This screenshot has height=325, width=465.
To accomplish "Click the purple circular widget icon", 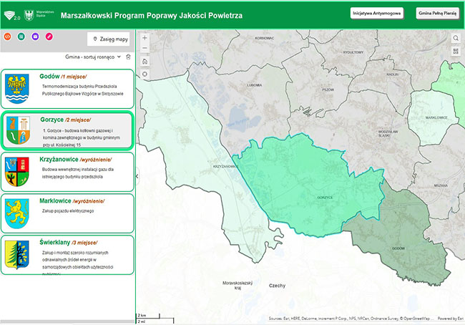I will 35,36.
